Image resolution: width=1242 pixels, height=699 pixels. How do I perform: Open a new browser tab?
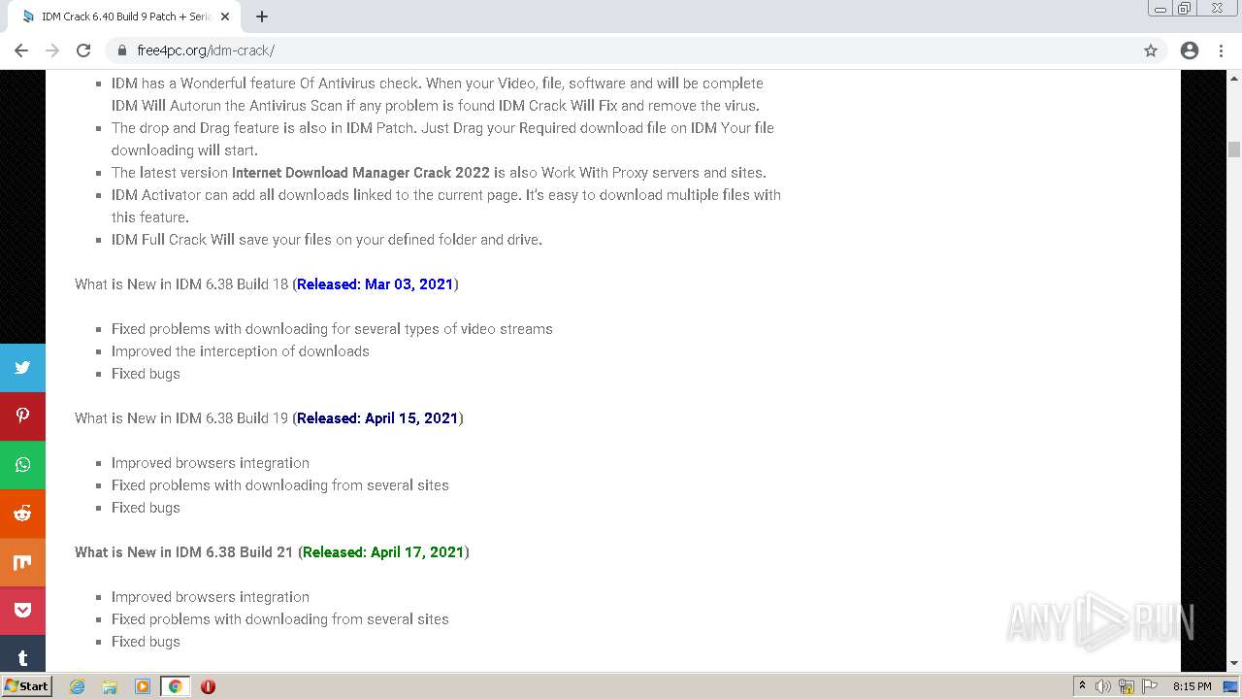click(262, 17)
